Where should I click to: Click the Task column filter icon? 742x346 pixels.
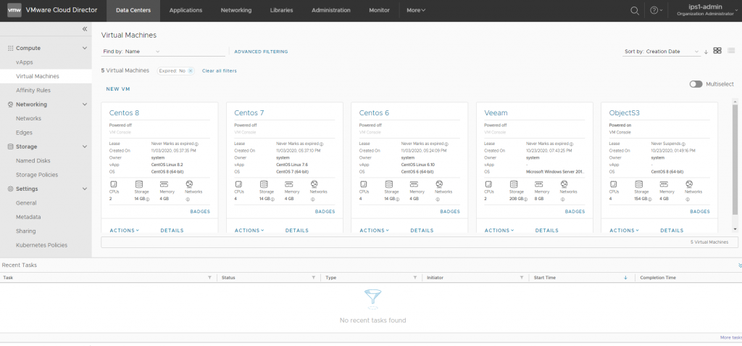209,278
